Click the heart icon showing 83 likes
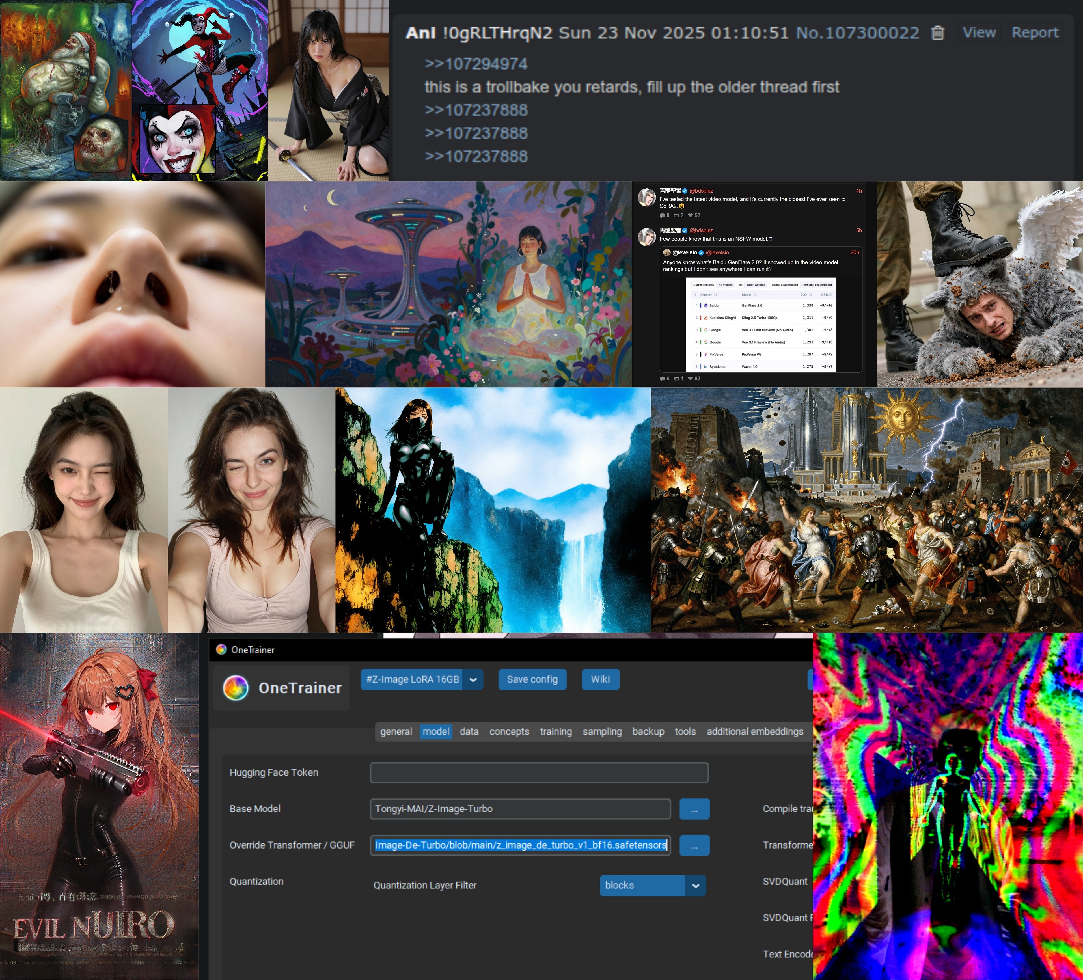This screenshot has width=1083, height=980. [690, 378]
